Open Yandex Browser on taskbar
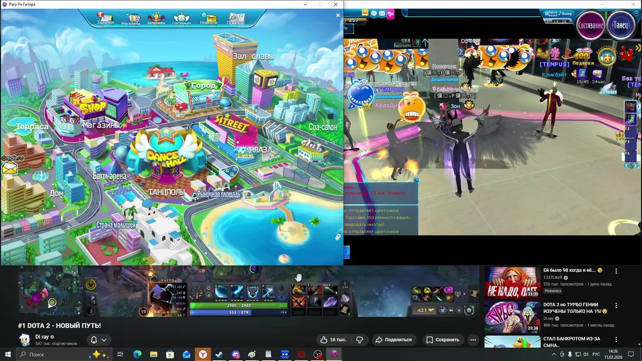 pos(203,354)
